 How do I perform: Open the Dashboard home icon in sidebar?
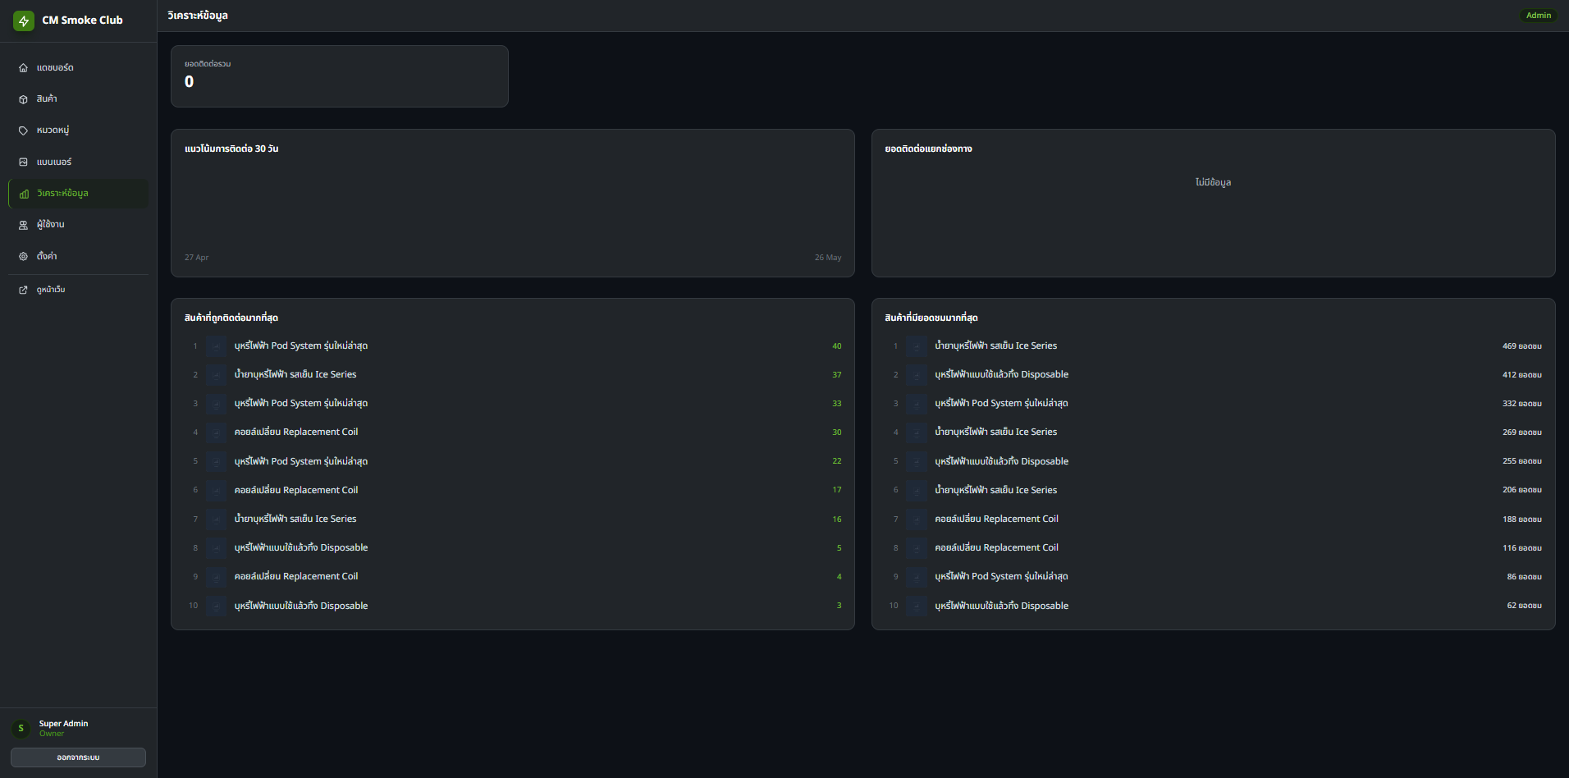[23, 68]
